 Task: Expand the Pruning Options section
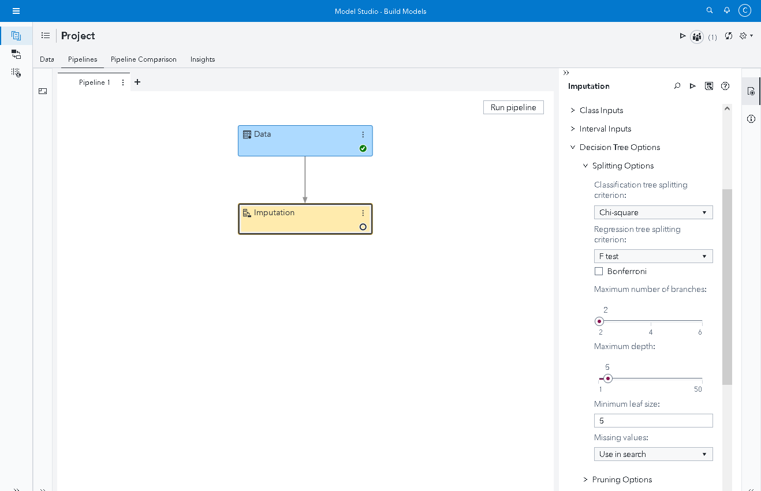(621, 479)
